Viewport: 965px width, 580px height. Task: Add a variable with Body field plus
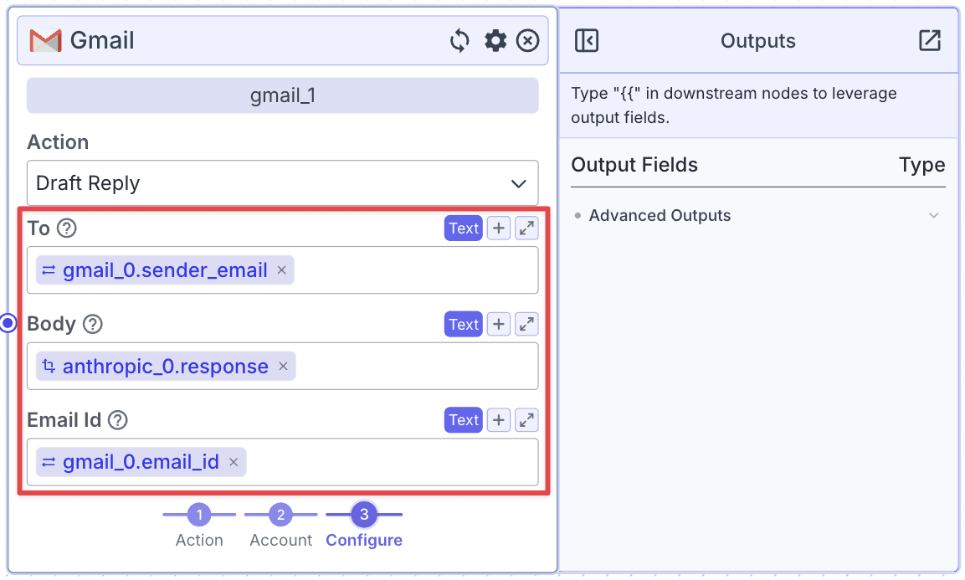pos(499,324)
